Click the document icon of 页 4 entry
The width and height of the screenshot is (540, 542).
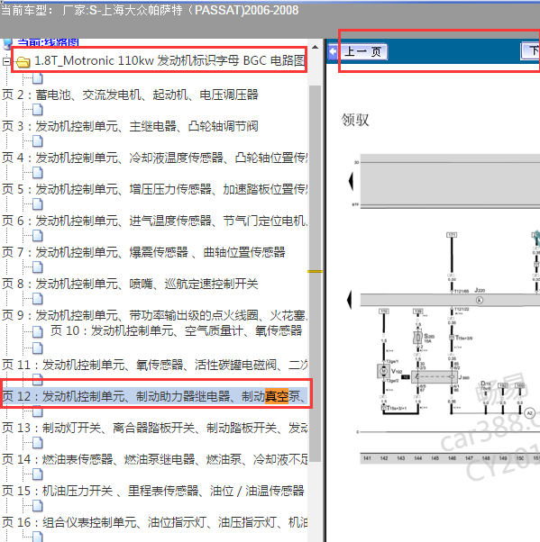coord(37,141)
